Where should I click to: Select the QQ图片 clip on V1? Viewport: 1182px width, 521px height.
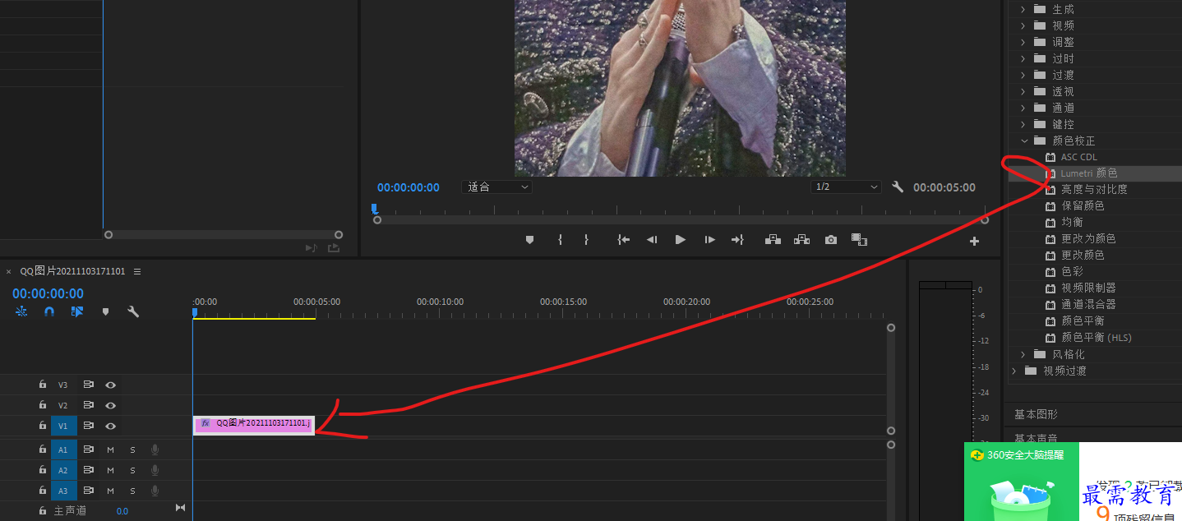[253, 424]
